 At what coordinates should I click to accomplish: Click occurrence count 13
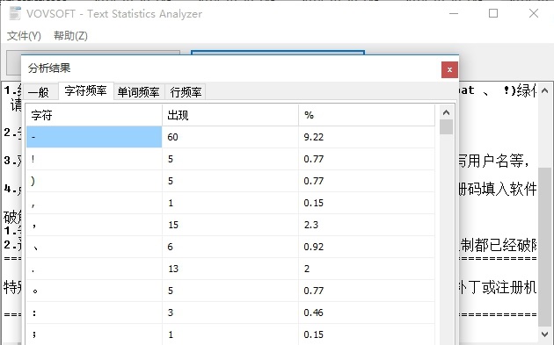(x=173, y=269)
